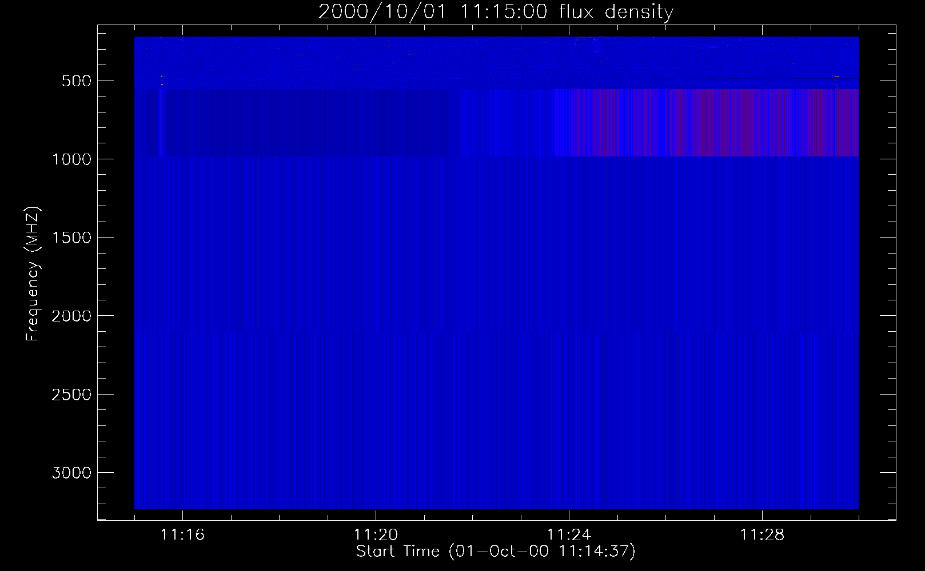Select the 1000 frequency tick label

(x=71, y=159)
